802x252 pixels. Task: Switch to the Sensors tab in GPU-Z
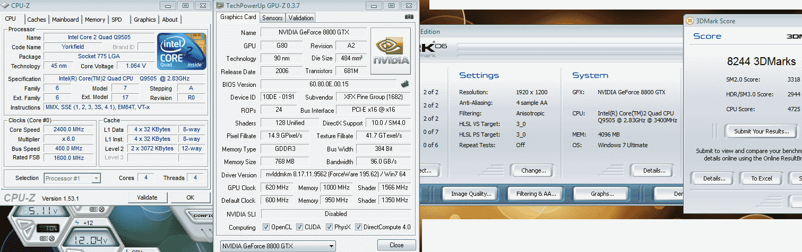273,18
